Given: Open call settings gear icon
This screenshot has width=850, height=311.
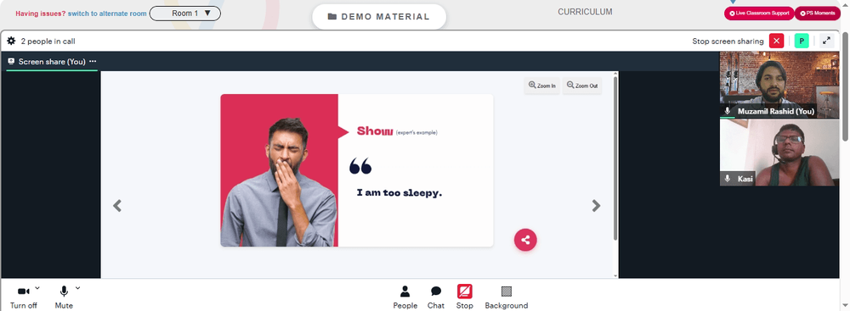Looking at the screenshot, I should point(11,42).
